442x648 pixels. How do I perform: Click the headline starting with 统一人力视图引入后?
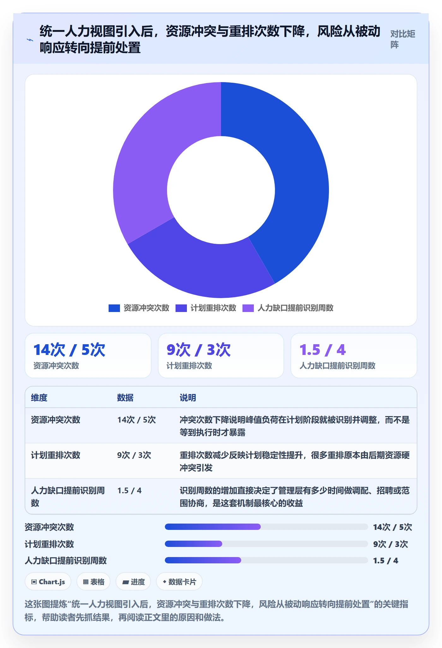tap(210, 39)
